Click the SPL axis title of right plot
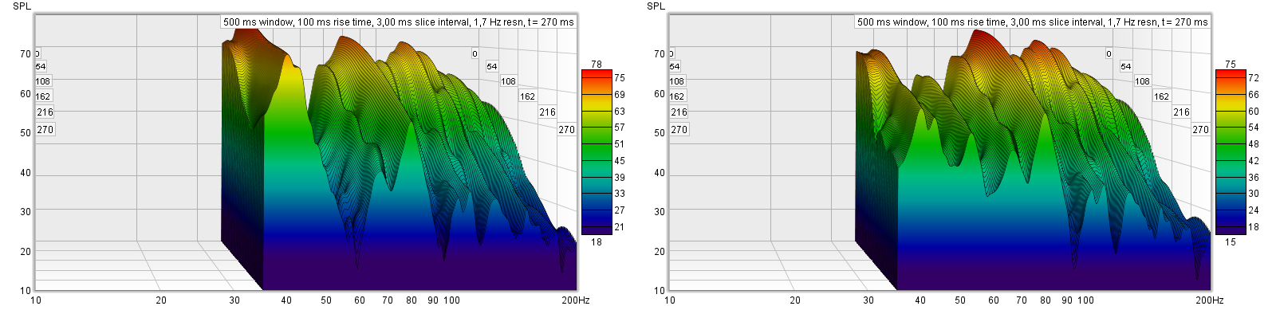Viewport: 1276px width, 310px height. 656,6
